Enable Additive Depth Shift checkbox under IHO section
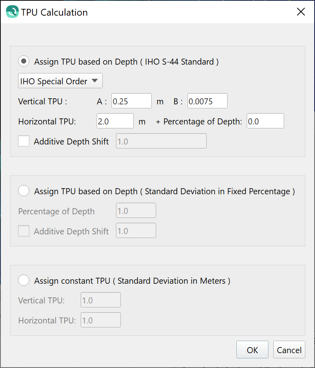The width and height of the screenshot is (315, 368). point(24,141)
